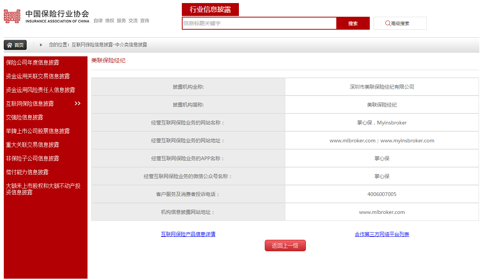The image size is (482, 279).
Task: Open 偿付能力信息披露 in sidebar
Action: click(27, 172)
